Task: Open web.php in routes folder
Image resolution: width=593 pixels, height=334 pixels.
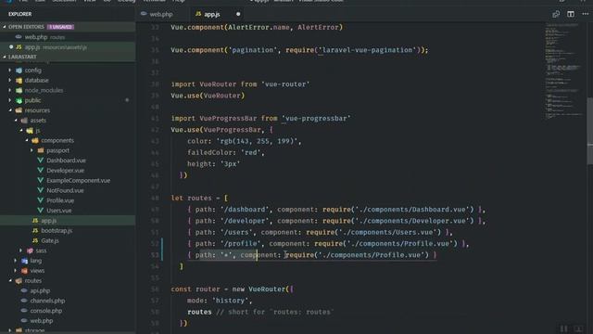Action: [41, 321]
